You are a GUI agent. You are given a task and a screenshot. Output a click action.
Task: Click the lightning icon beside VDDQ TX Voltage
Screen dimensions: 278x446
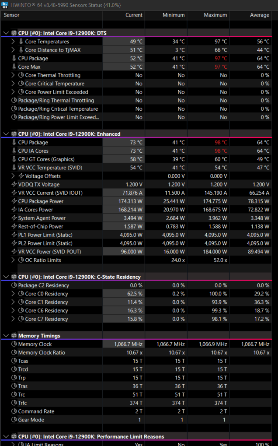click(14, 184)
